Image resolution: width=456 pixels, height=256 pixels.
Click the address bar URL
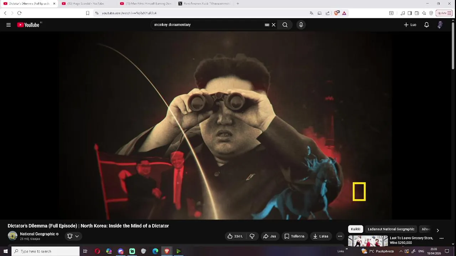[x=129, y=13]
